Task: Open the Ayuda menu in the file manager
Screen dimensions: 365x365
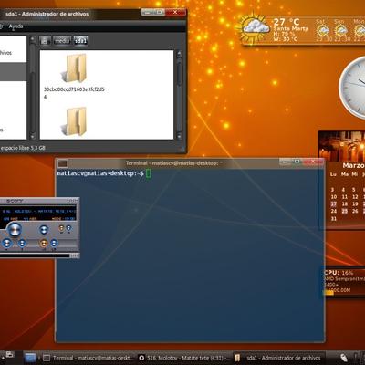Action: pyautogui.click(x=16, y=26)
